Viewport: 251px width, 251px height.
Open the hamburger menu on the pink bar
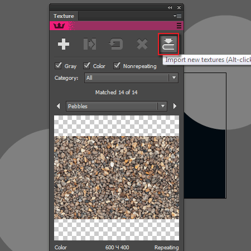tap(179, 26)
